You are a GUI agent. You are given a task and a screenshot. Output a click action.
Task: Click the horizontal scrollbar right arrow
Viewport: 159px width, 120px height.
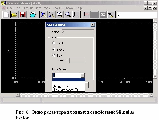[152, 95]
